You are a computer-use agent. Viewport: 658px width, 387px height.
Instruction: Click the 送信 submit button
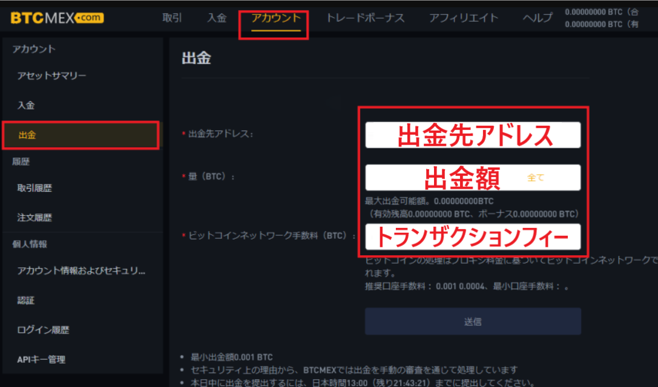click(x=473, y=321)
